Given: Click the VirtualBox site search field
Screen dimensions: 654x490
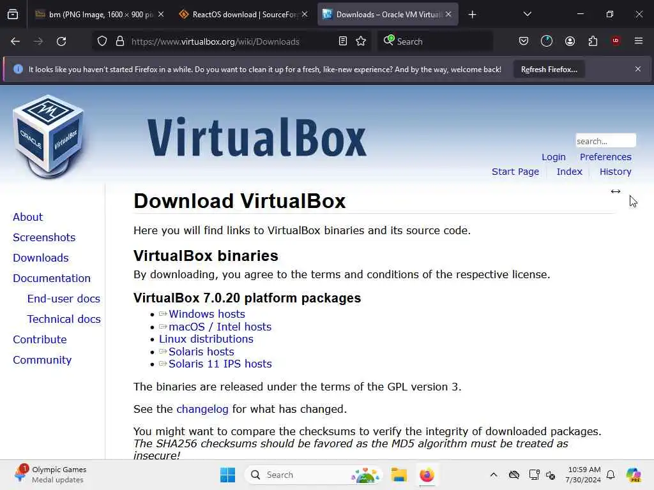Looking at the screenshot, I should point(605,141).
